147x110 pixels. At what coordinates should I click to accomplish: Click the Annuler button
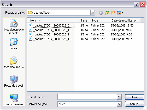134,104
